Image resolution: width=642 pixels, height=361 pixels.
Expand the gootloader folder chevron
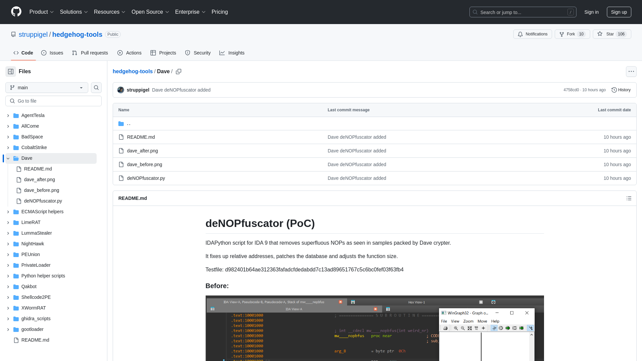pyautogui.click(x=8, y=330)
